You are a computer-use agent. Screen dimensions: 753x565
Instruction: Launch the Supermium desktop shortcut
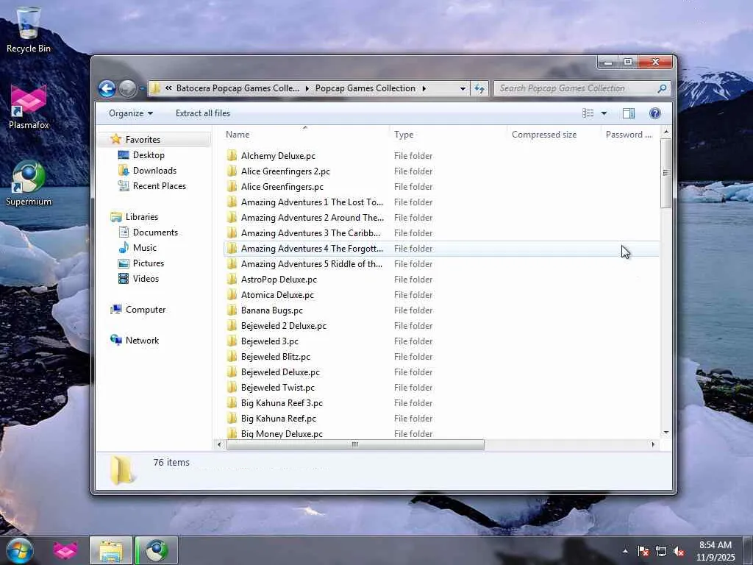pos(29,183)
